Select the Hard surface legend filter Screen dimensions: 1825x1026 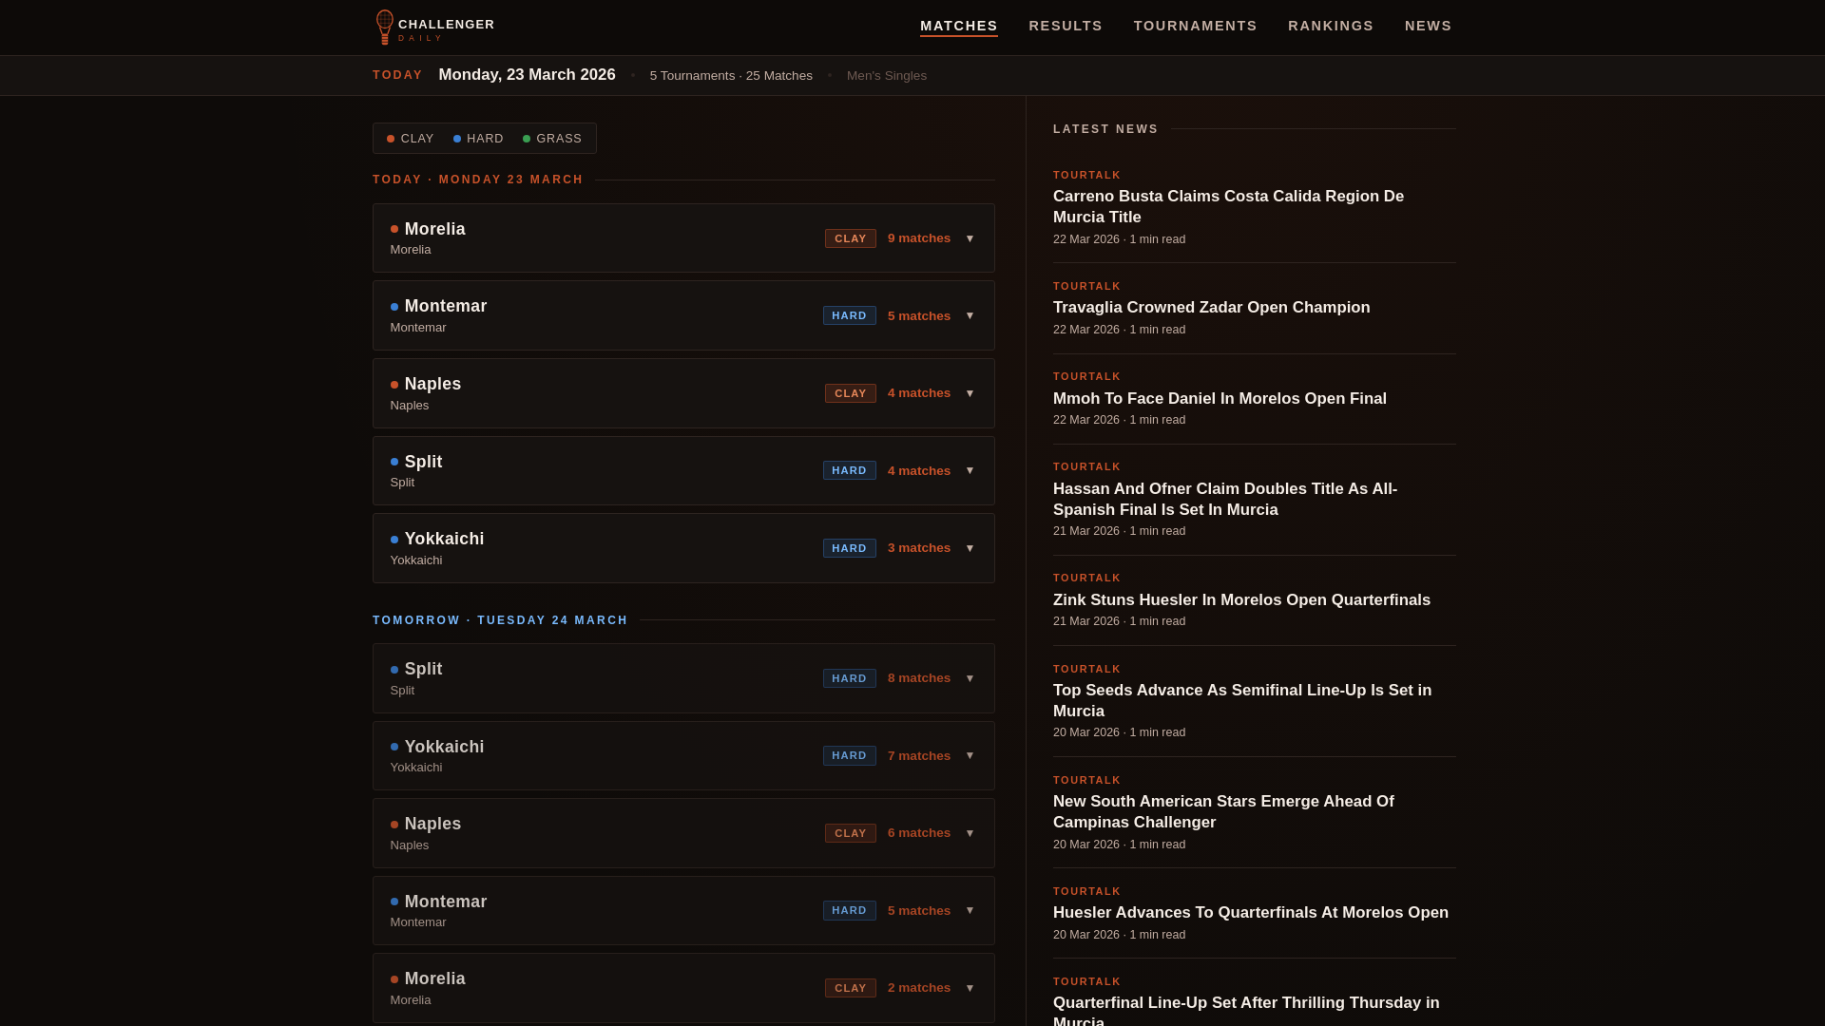[x=478, y=139]
